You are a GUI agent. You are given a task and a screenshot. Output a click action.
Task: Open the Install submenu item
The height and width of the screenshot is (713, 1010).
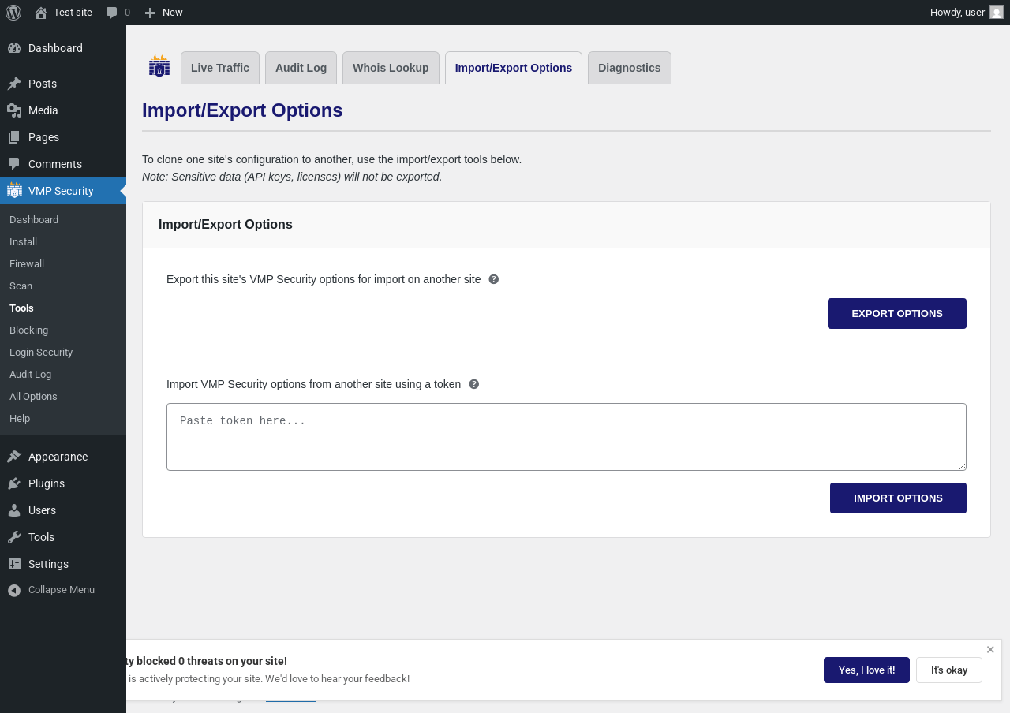pos(63,241)
